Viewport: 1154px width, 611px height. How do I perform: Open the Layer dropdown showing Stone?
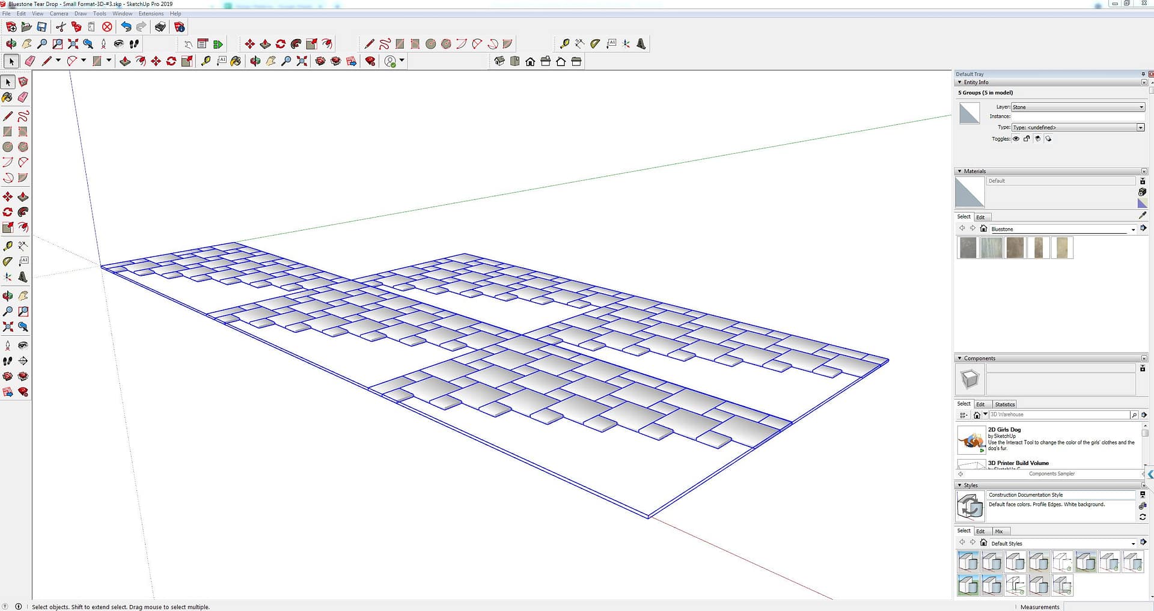point(1077,107)
